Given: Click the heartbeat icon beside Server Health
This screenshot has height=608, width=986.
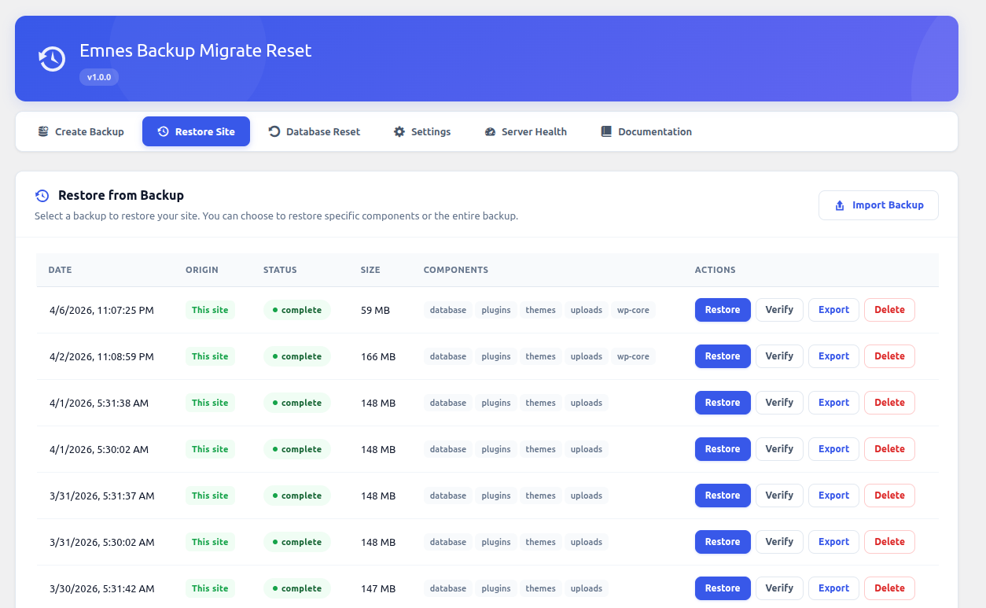Looking at the screenshot, I should pos(491,131).
